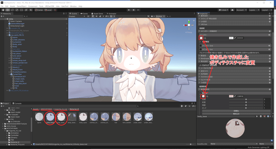276x149 pixels.
Task: Click MOCHIYAMA in Project breadcrumb
Action: (47, 109)
